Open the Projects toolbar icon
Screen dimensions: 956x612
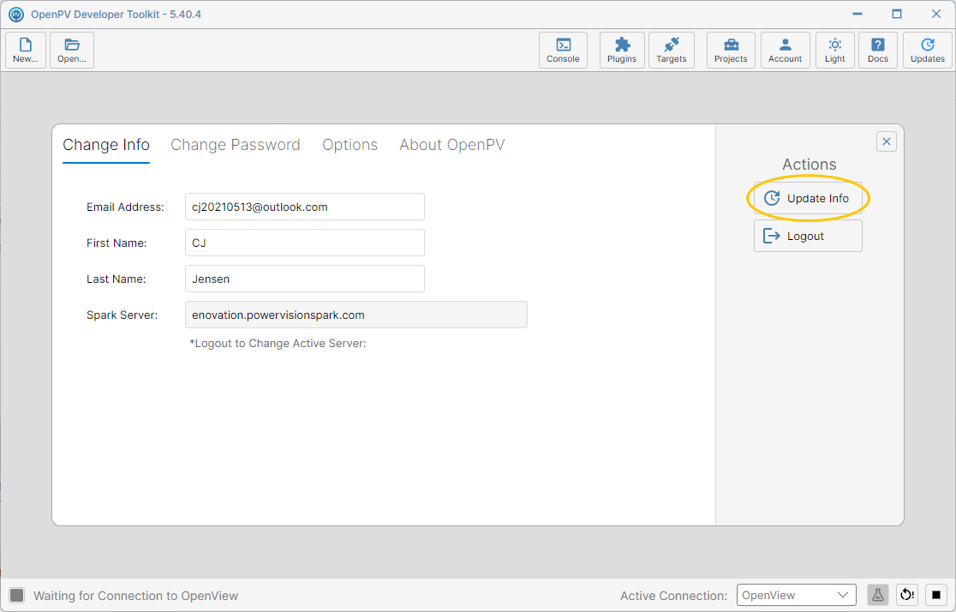(731, 50)
